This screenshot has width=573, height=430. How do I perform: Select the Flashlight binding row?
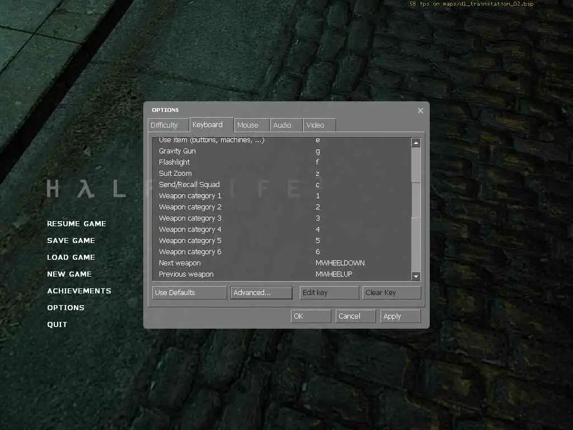click(282, 162)
